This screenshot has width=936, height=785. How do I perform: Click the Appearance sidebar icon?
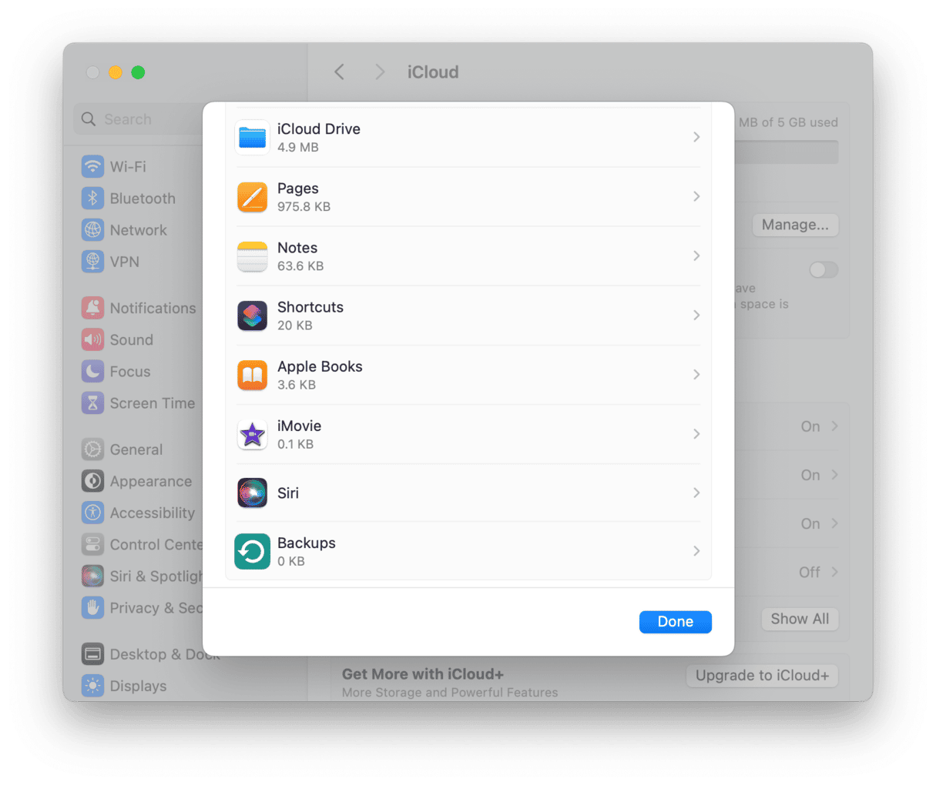click(x=92, y=481)
